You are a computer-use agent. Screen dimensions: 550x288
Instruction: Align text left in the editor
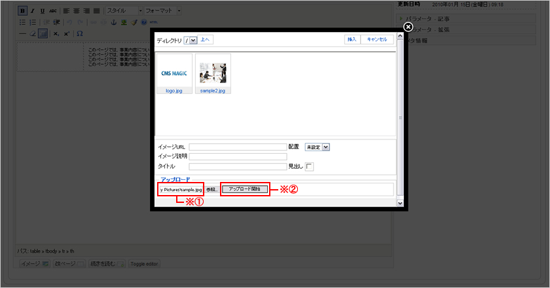[66, 11]
